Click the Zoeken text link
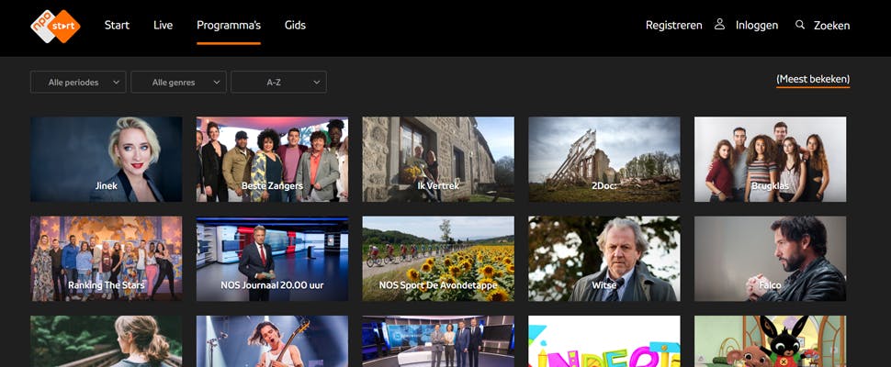The height and width of the screenshot is (367, 891). coord(832,26)
